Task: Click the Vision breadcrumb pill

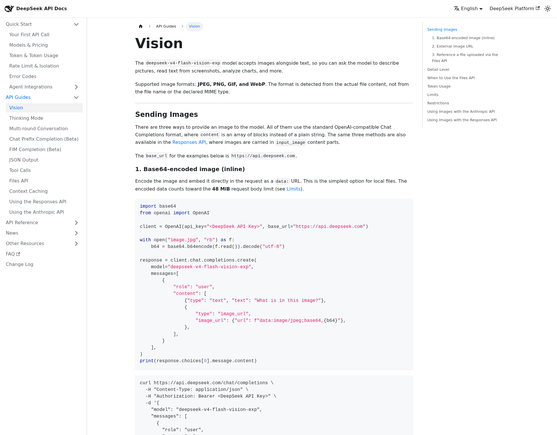Action: coord(194,26)
